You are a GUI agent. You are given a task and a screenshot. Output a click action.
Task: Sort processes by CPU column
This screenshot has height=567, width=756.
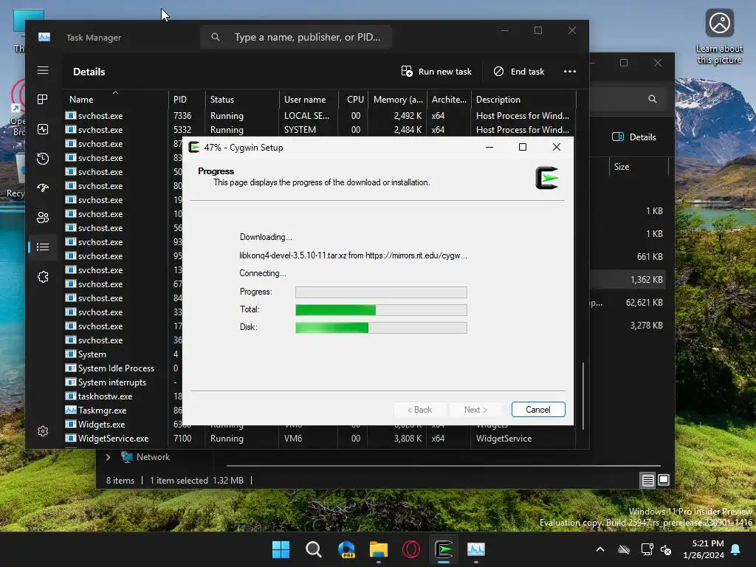click(354, 100)
